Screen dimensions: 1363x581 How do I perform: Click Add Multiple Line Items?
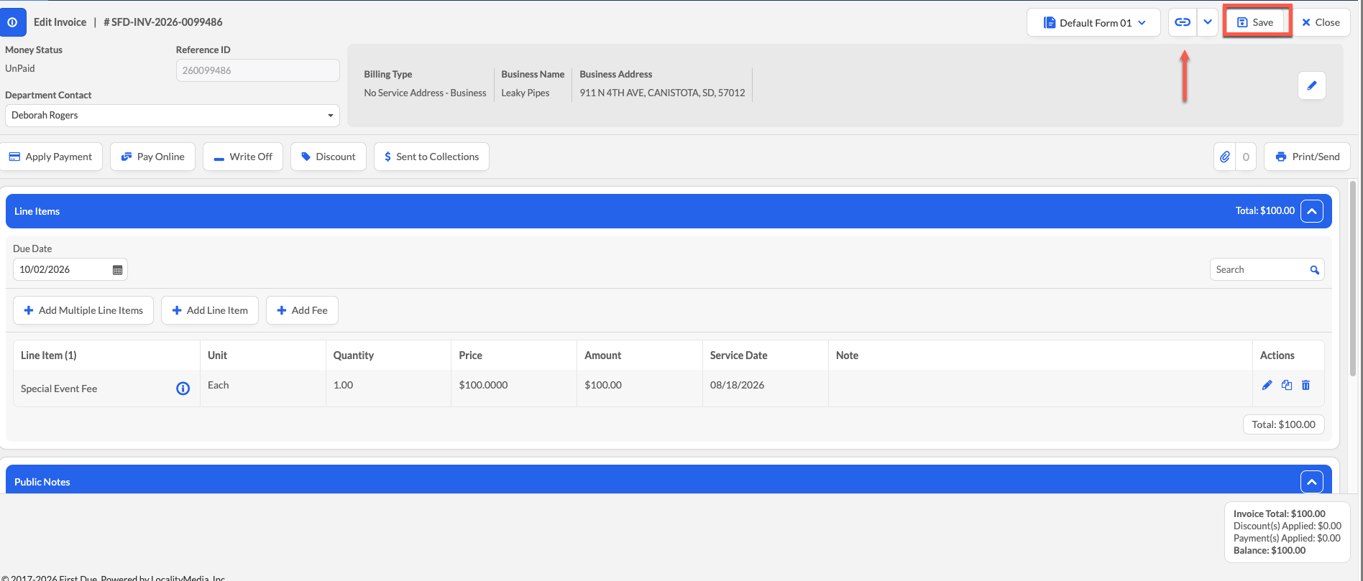pos(83,310)
